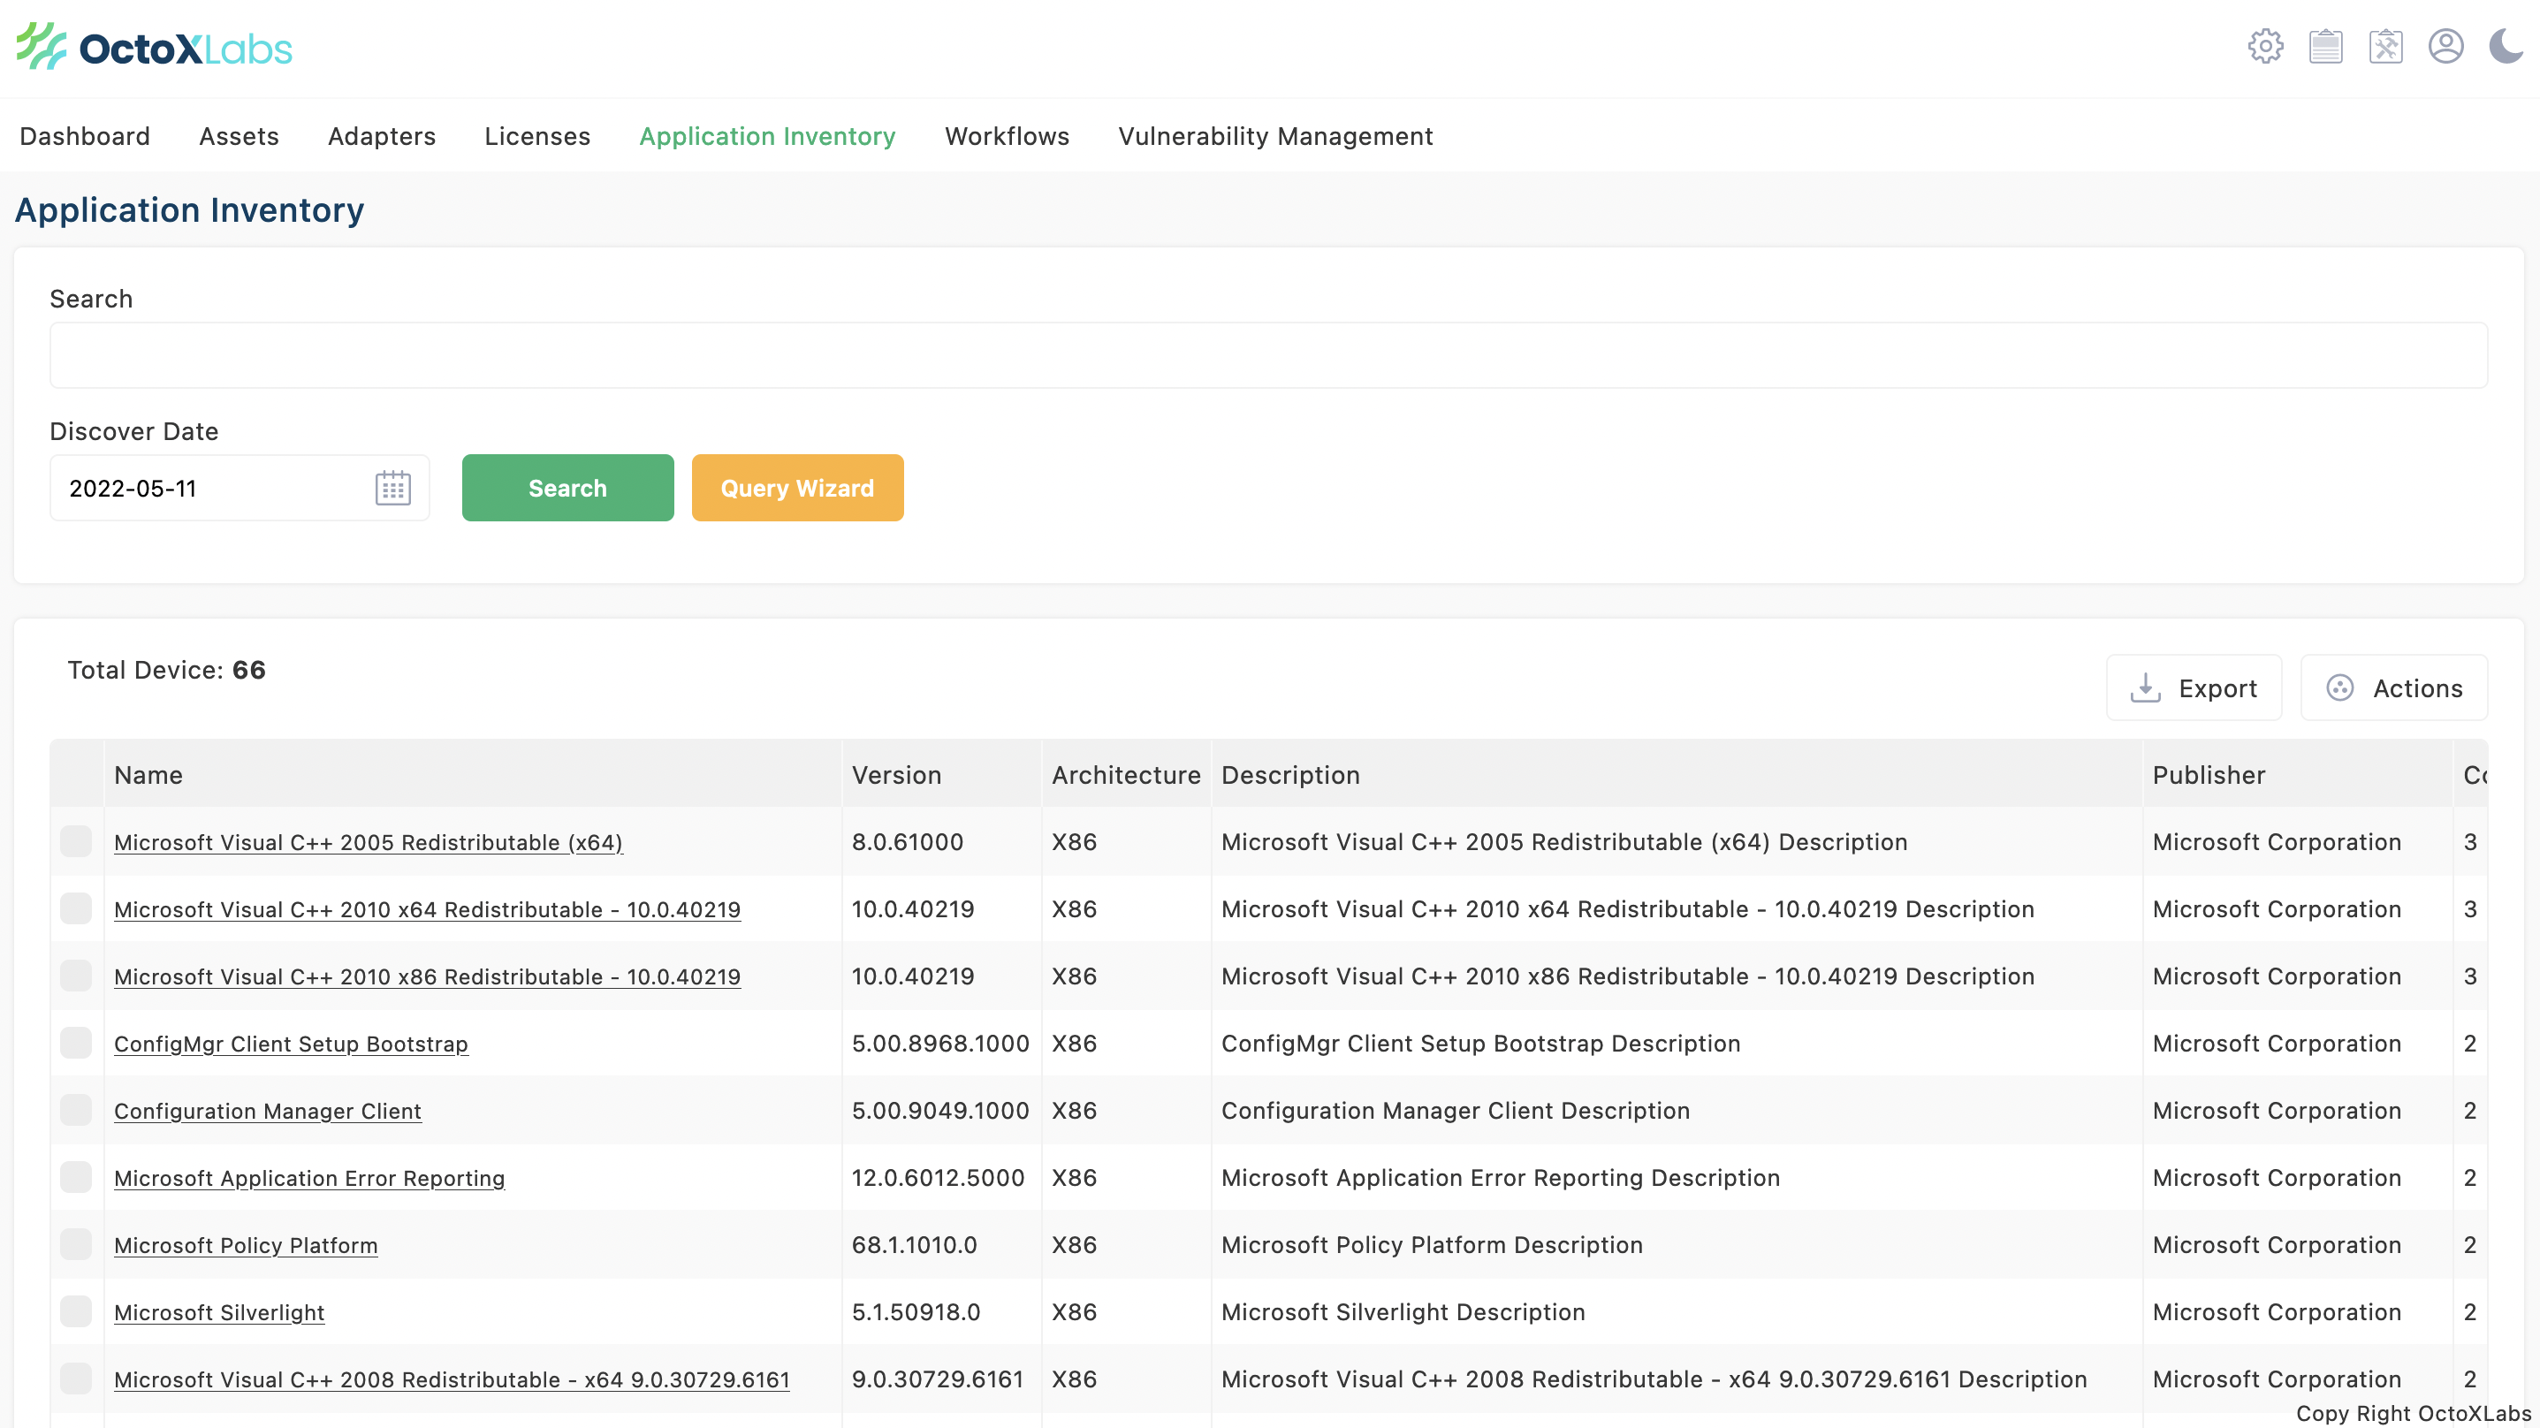Click the Export button label
The width and height of the screenshot is (2540, 1428).
[x=2217, y=688]
